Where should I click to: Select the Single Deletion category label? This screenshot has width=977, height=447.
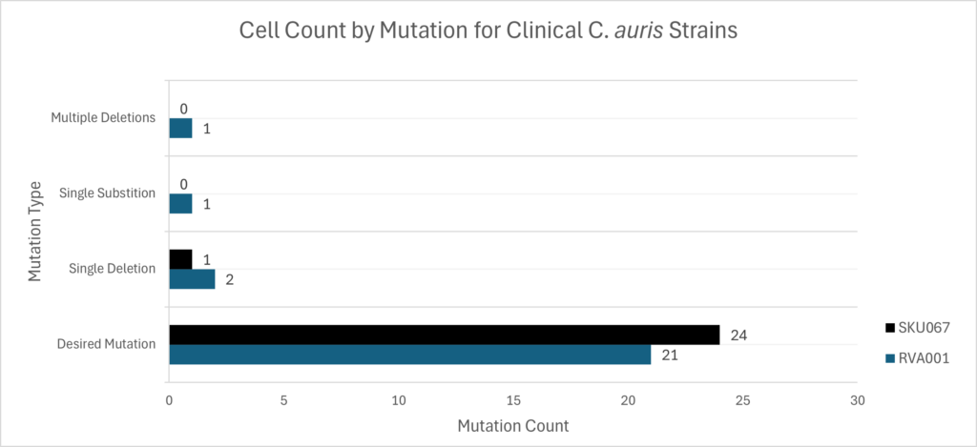pos(113,269)
